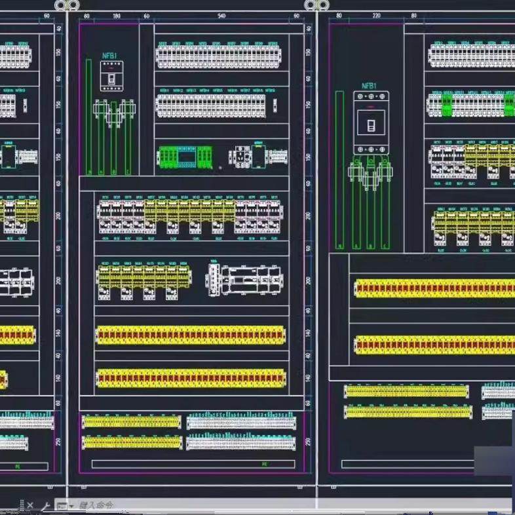Select the NFB1 text label in the middle cabinet
Viewport: 515px width, 515px height.
click(x=109, y=56)
